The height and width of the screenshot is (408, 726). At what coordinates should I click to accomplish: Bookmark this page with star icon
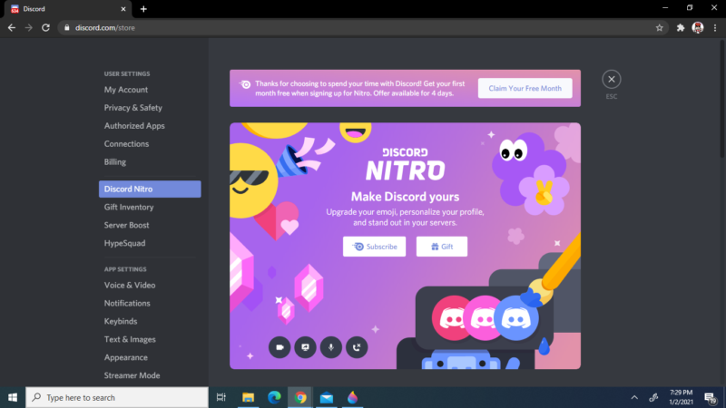click(660, 28)
